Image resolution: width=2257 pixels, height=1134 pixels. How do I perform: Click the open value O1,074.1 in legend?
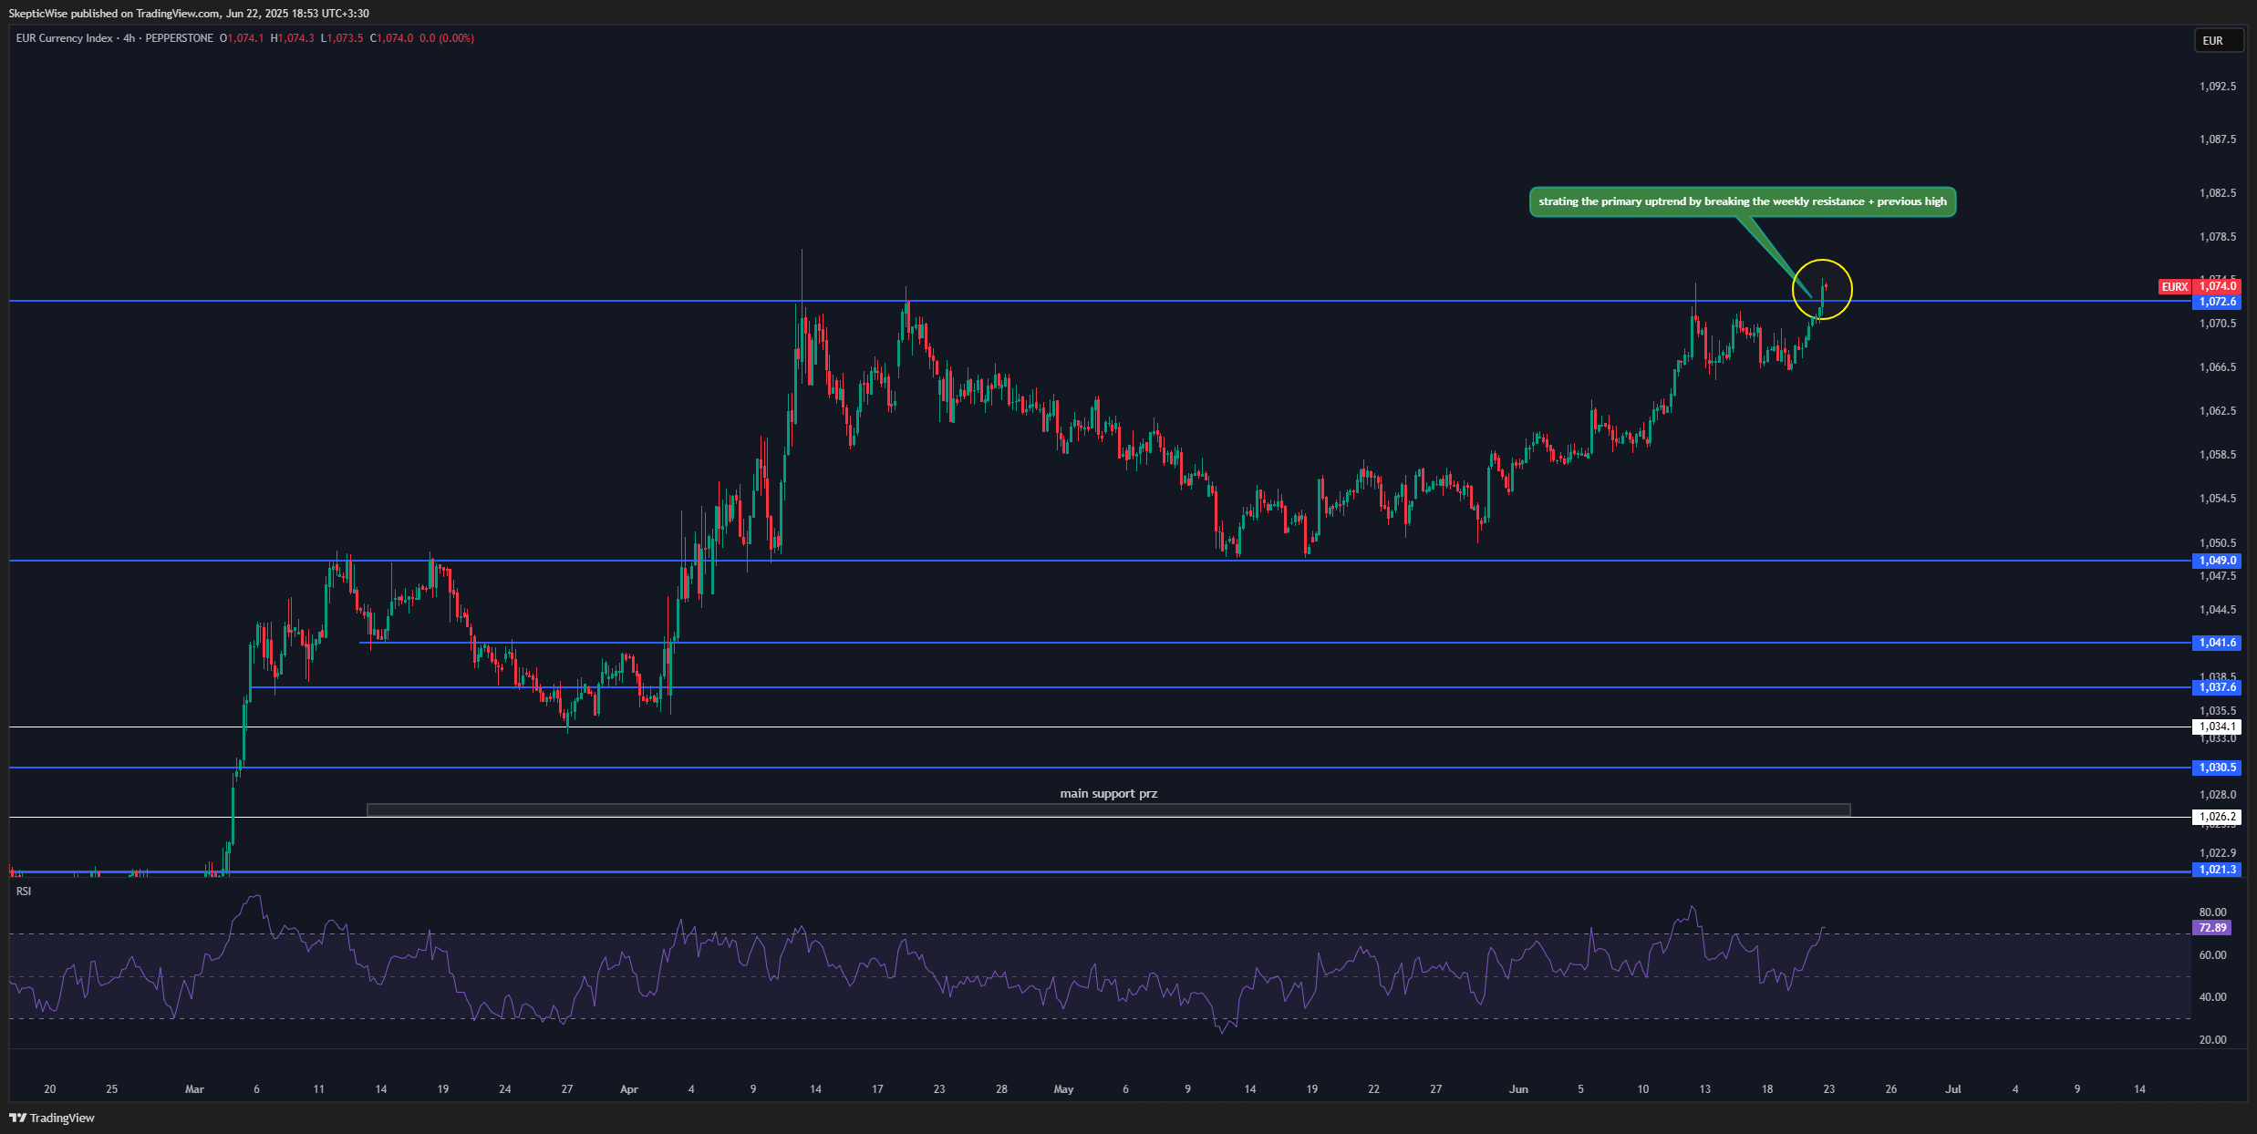[x=242, y=38]
